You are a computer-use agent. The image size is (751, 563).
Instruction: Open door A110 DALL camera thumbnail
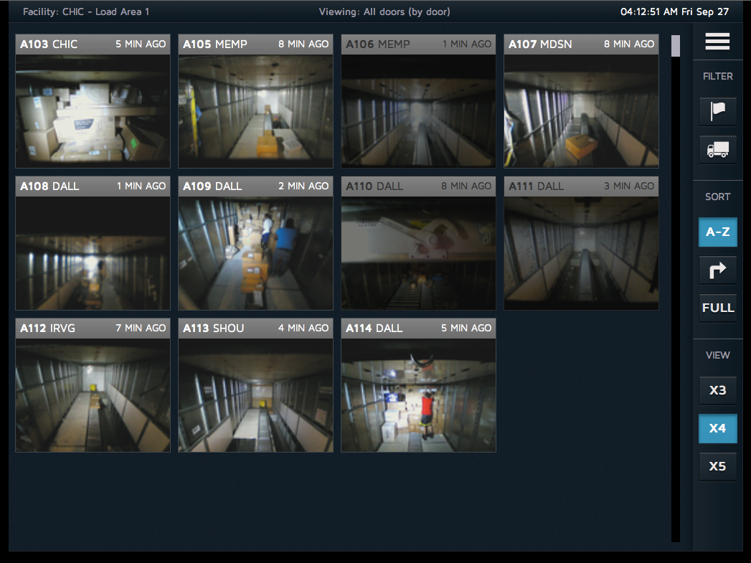click(x=419, y=253)
